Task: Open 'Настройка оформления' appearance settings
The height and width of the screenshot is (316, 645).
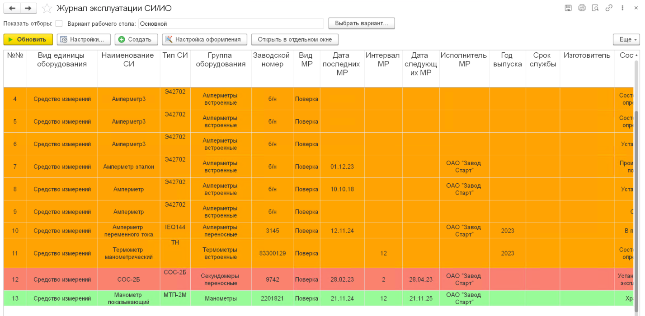Action: tap(204, 40)
